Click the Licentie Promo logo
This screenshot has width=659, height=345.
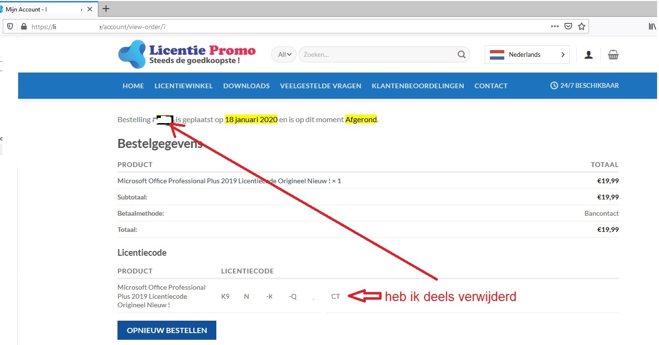(x=187, y=54)
